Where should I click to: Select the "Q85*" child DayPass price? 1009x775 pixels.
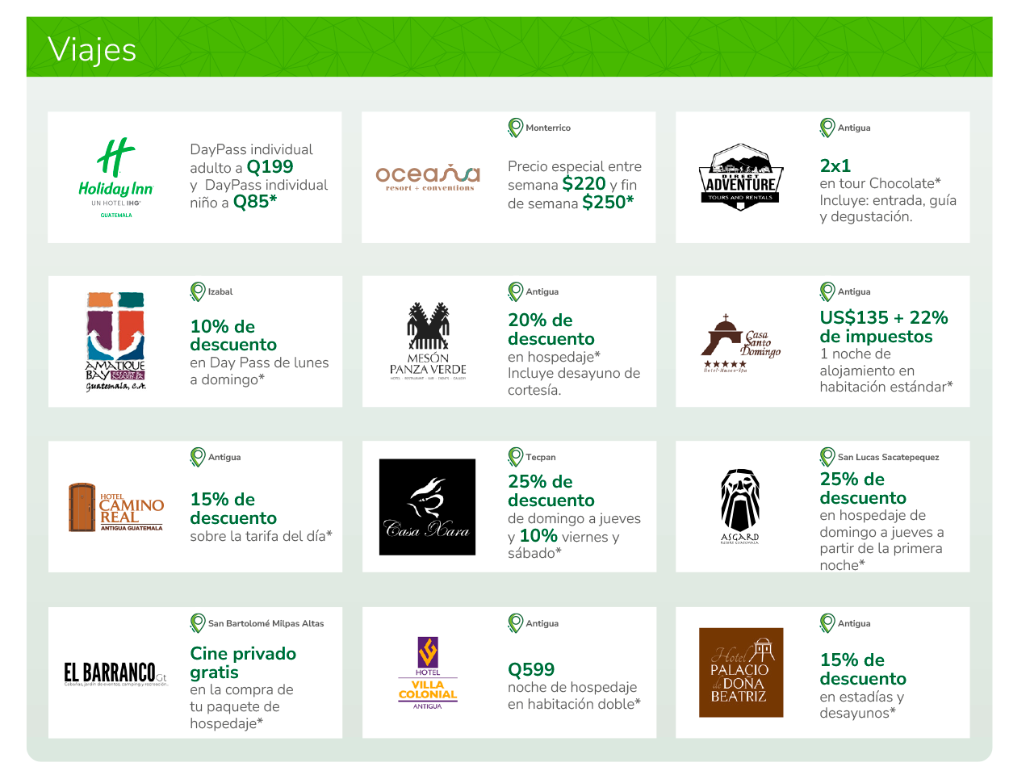tap(255, 202)
